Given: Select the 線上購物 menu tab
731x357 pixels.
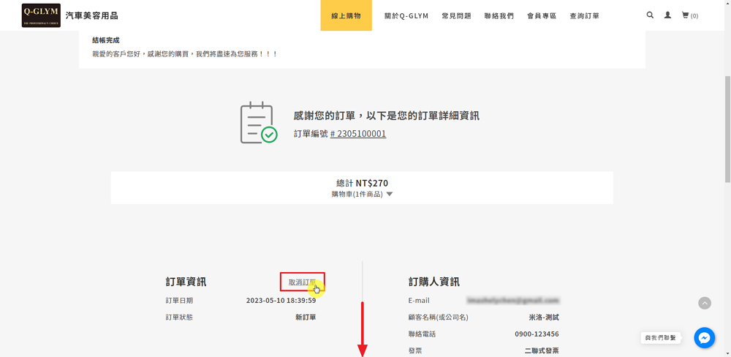Looking at the screenshot, I should click(x=346, y=15).
